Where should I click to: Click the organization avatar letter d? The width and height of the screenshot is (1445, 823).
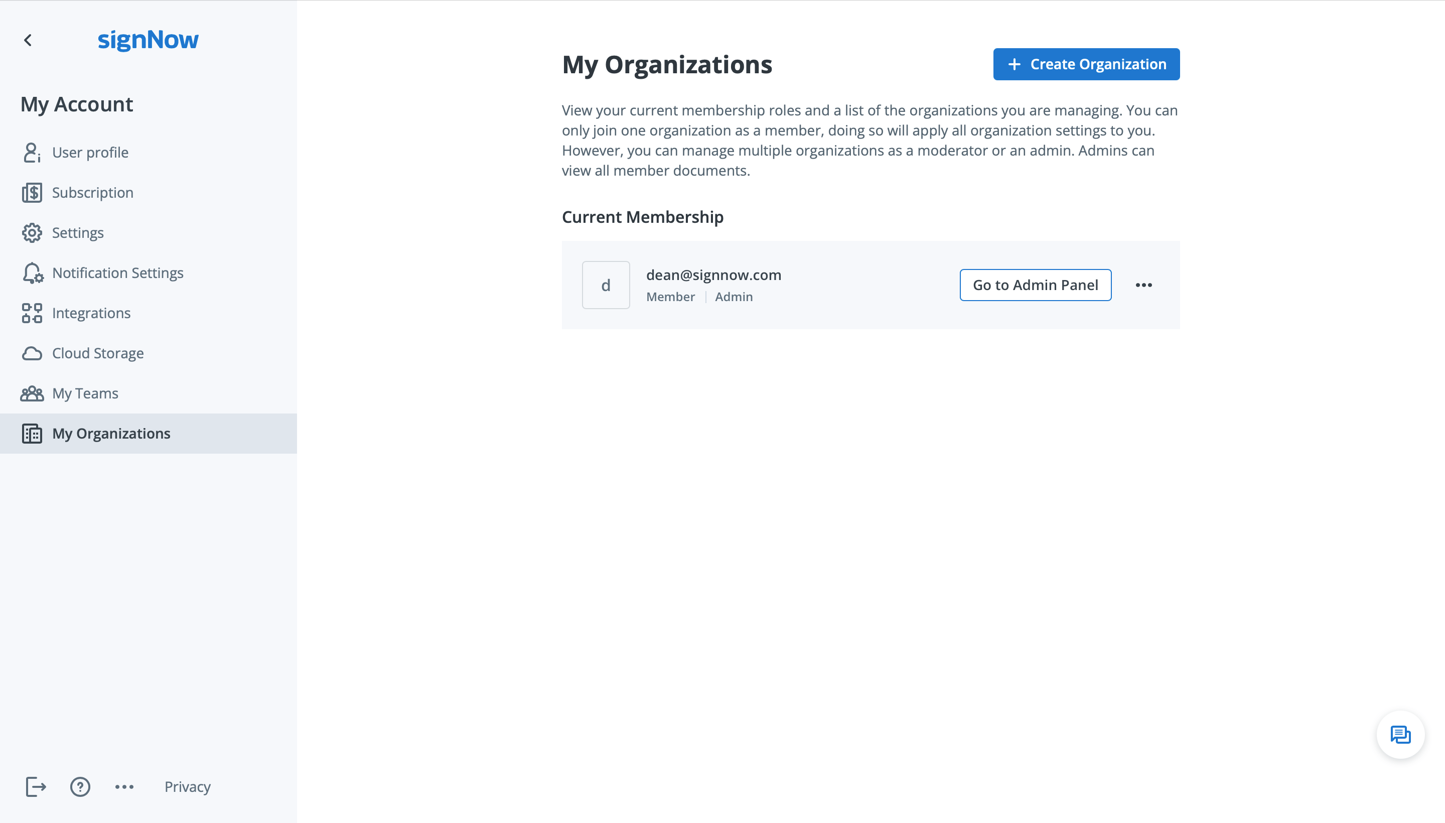[x=605, y=285]
